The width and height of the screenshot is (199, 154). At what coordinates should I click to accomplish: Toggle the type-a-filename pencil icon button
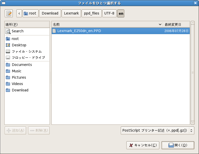point(9,13)
